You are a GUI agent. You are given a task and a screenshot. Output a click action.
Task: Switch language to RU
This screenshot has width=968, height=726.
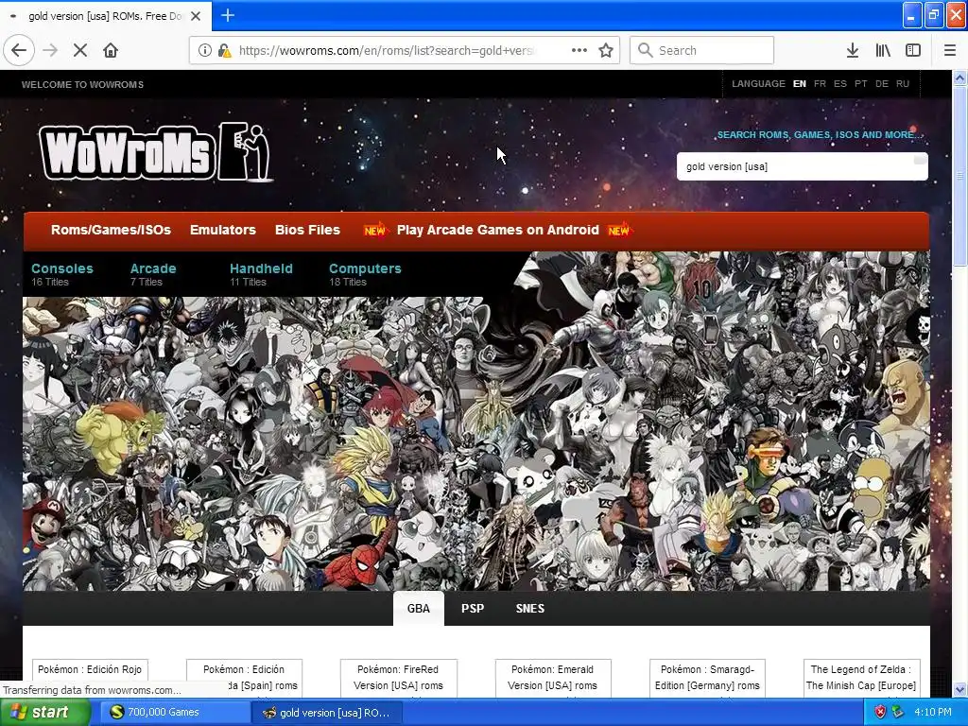pos(903,84)
